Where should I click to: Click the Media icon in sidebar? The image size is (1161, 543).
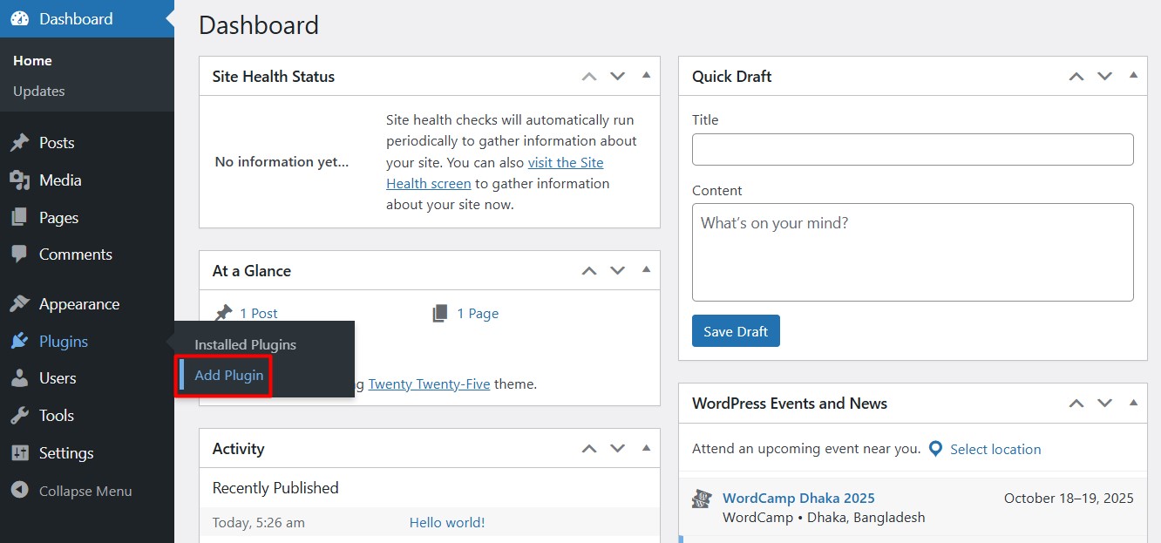coord(19,180)
